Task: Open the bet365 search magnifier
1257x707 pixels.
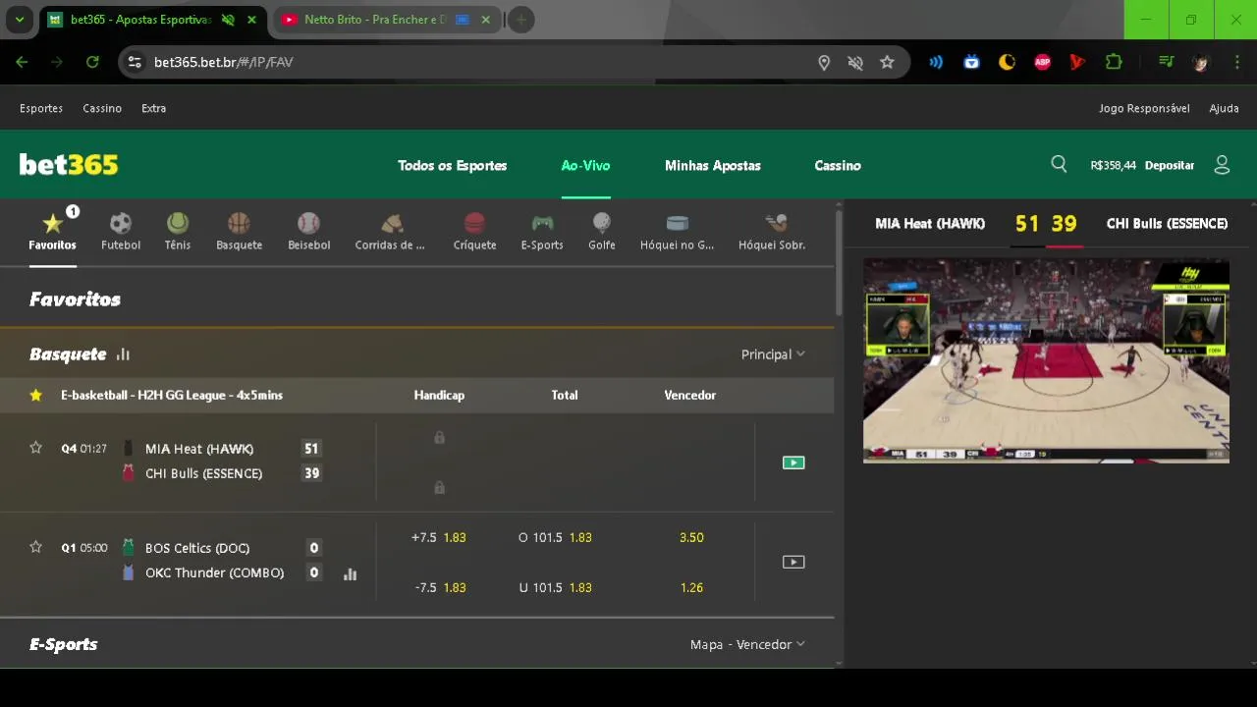Action: pyautogui.click(x=1059, y=164)
